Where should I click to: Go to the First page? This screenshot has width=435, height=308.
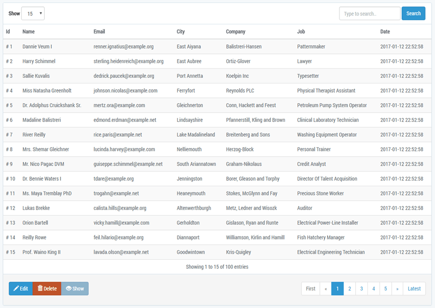tap(311, 288)
